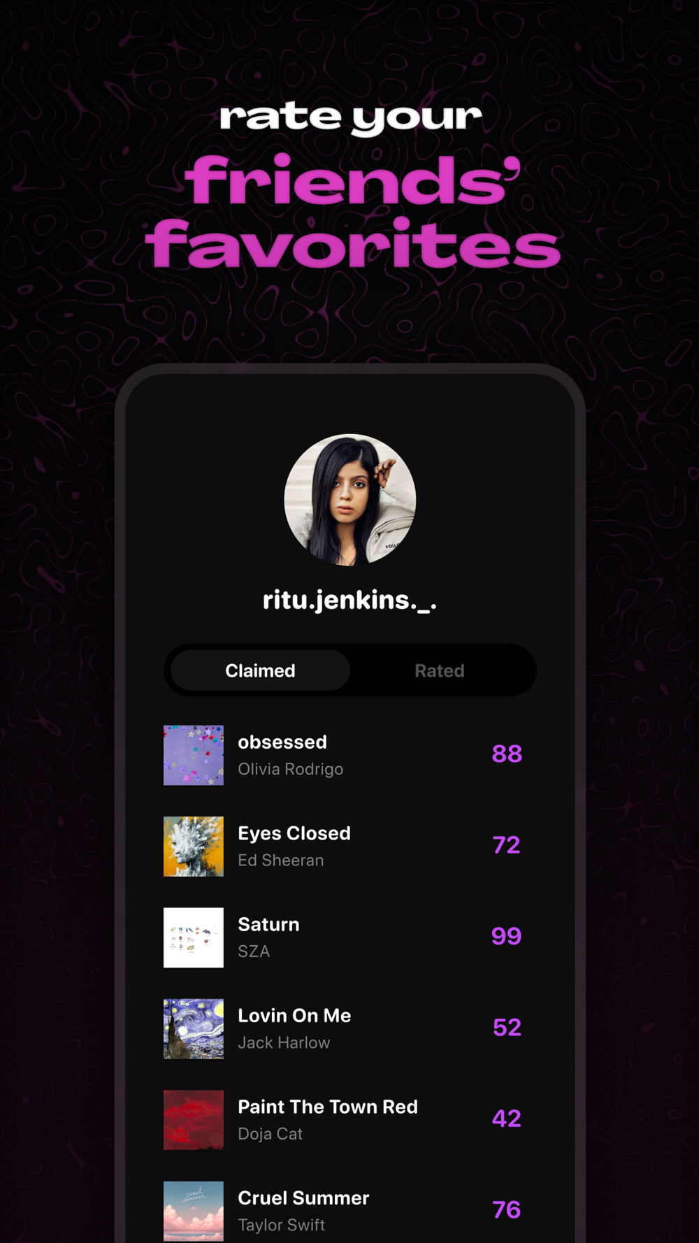Tap the Saturn album artwork
This screenshot has width=699, height=1243.
pos(194,937)
